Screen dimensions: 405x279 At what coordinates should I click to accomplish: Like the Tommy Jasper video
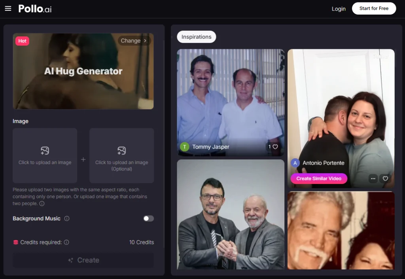[275, 147]
